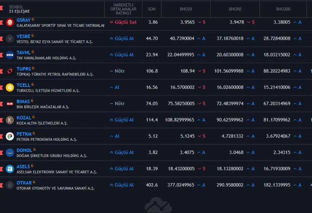The image size is (312, 213).
Task: Open the TCELL symbol link
Action: (x=23, y=85)
